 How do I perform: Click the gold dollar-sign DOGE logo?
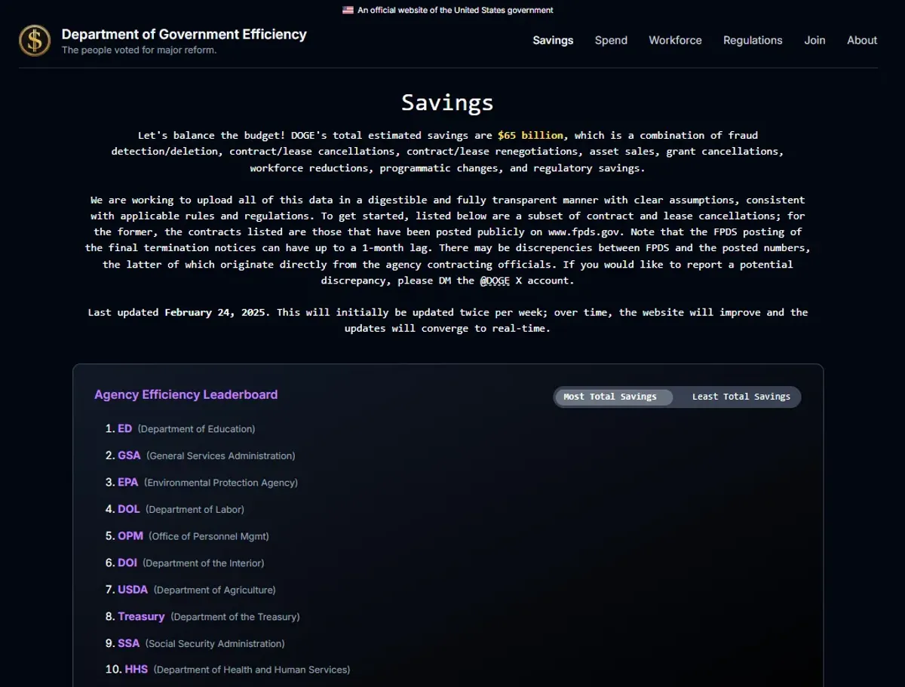pyautogui.click(x=35, y=41)
